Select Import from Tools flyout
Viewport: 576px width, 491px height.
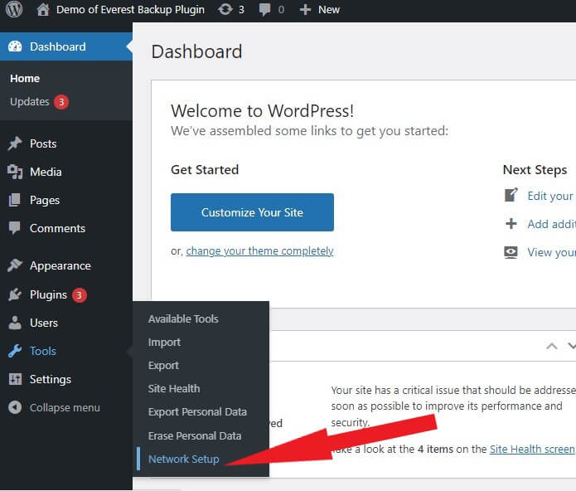(x=164, y=343)
